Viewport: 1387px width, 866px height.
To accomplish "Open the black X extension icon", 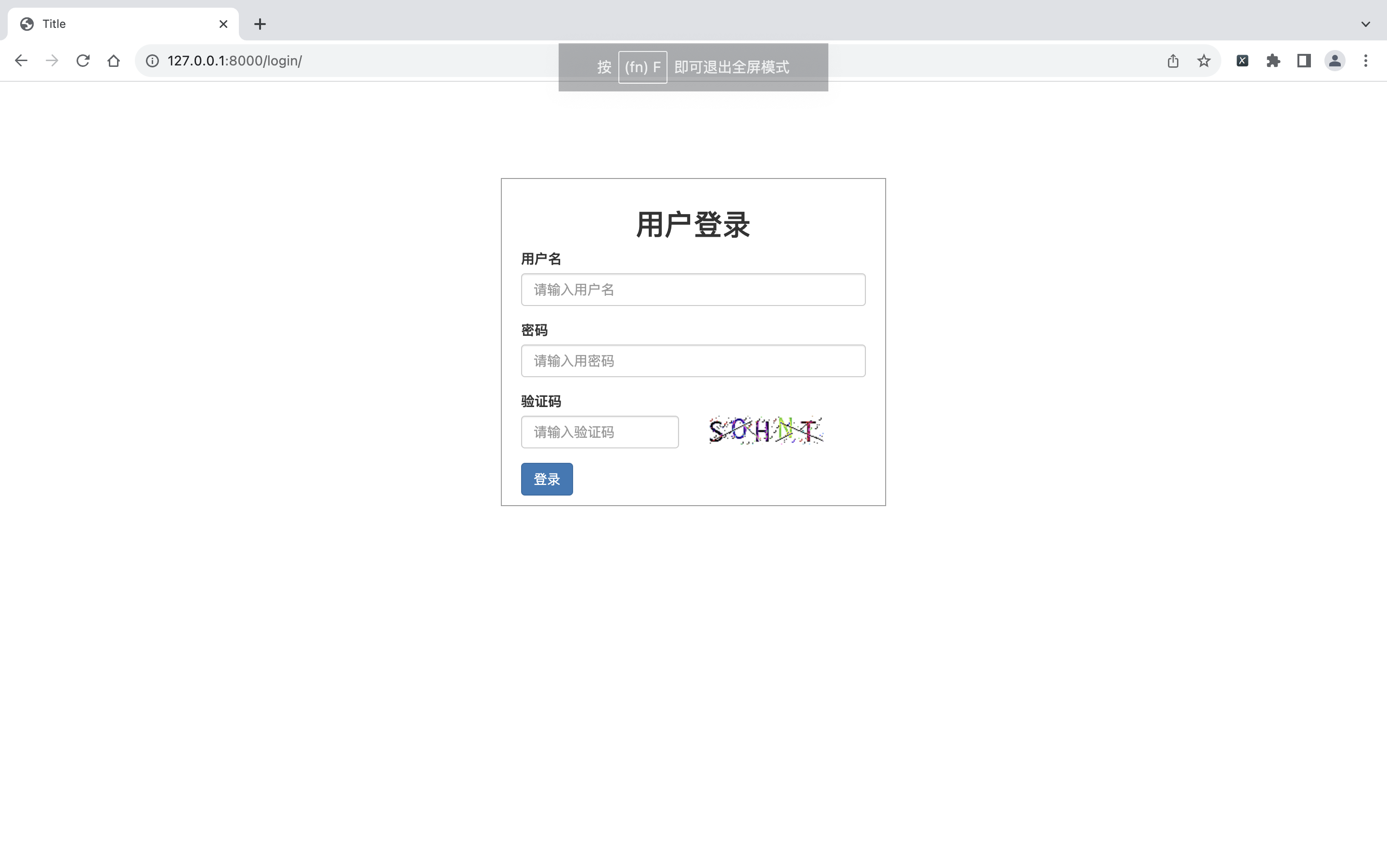I will [1243, 61].
